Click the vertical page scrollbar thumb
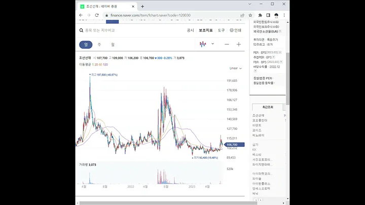 (x=288, y=79)
